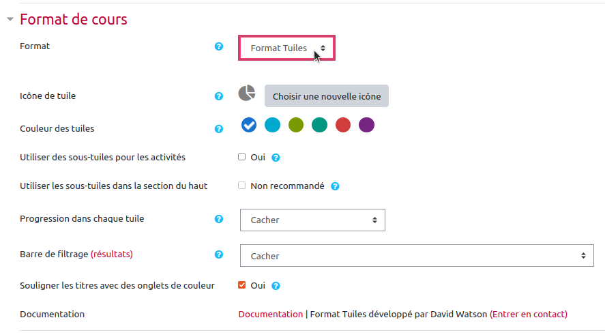Image resolution: width=605 pixels, height=335 pixels.
Task: Click help icon for Icône de tuile
Action: click(x=219, y=96)
